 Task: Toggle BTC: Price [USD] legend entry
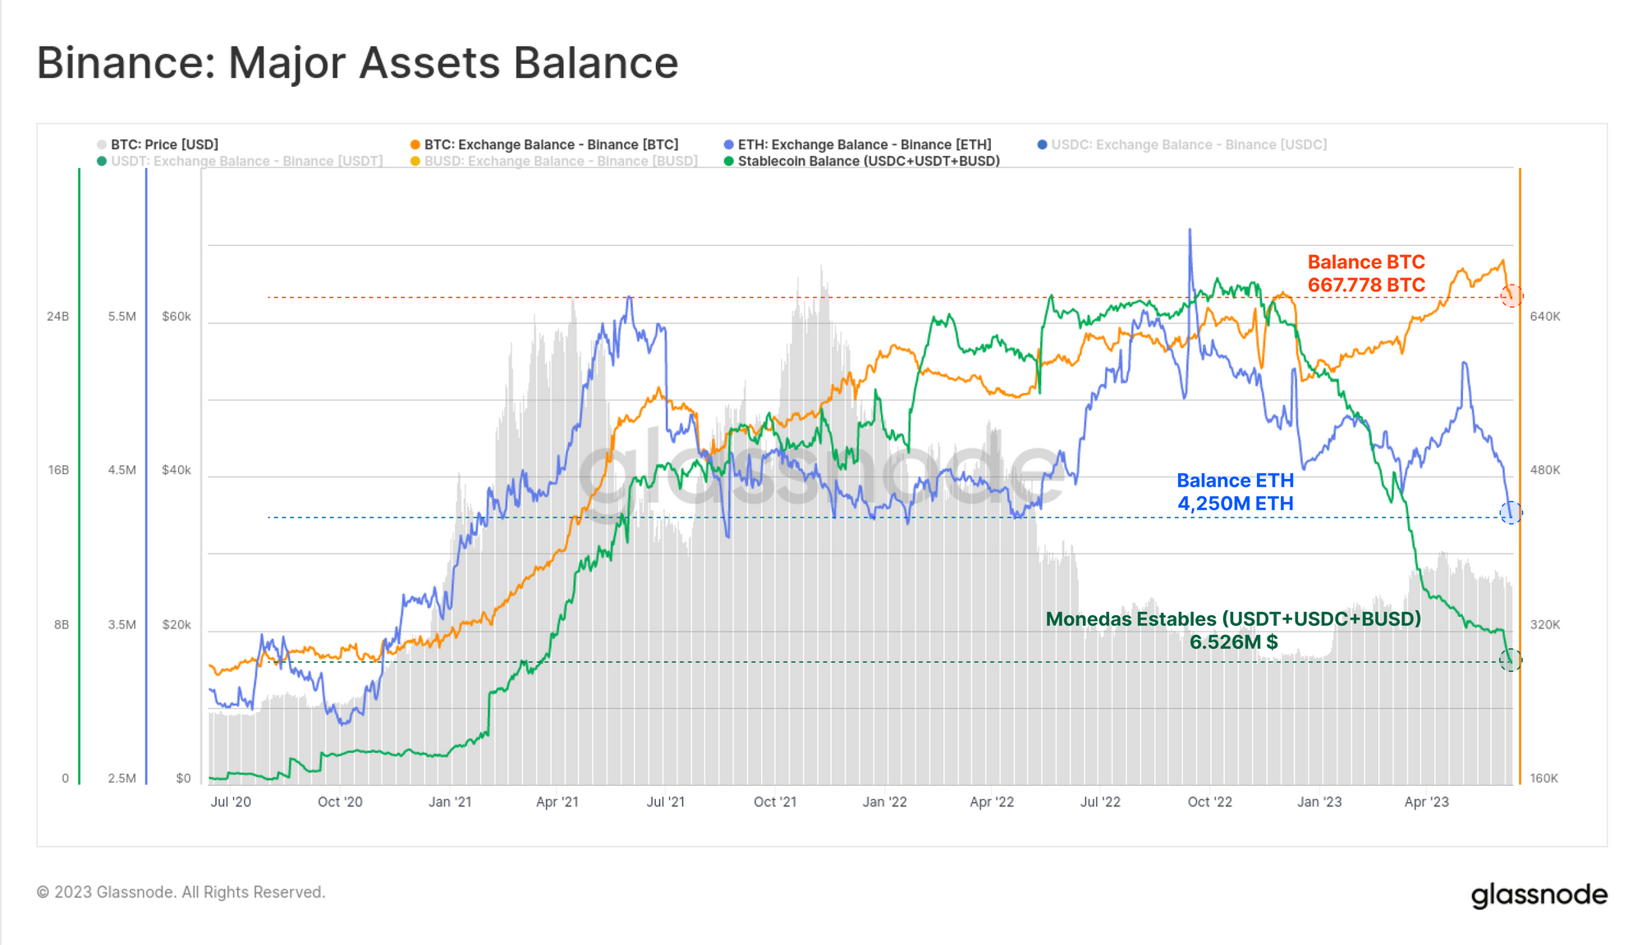[x=164, y=144]
